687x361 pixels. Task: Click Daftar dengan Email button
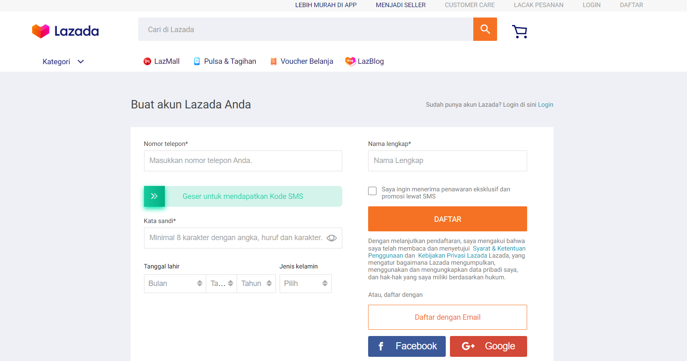coord(447,317)
